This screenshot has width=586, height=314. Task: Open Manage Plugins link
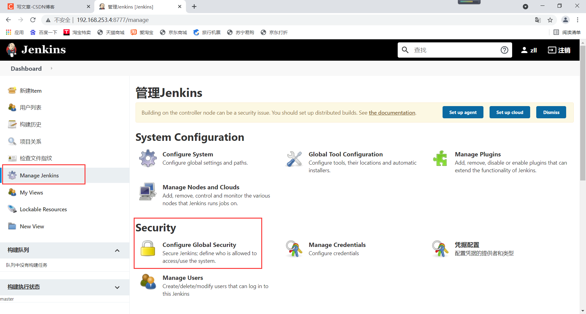(478, 154)
